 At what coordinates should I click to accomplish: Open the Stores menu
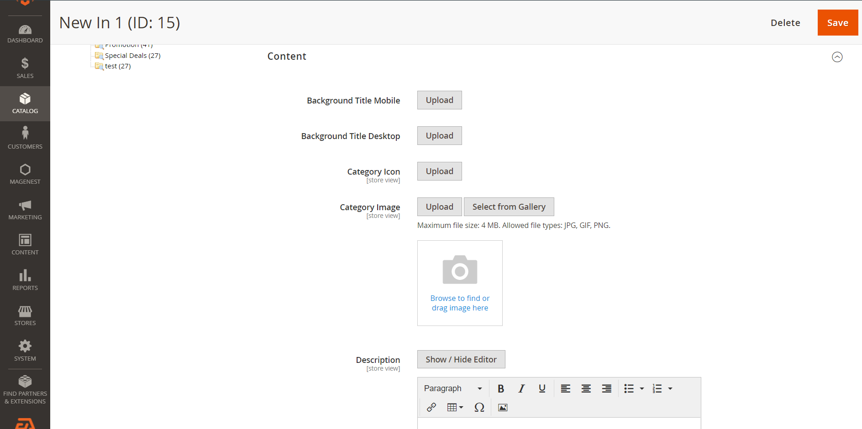(x=25, y=315)
